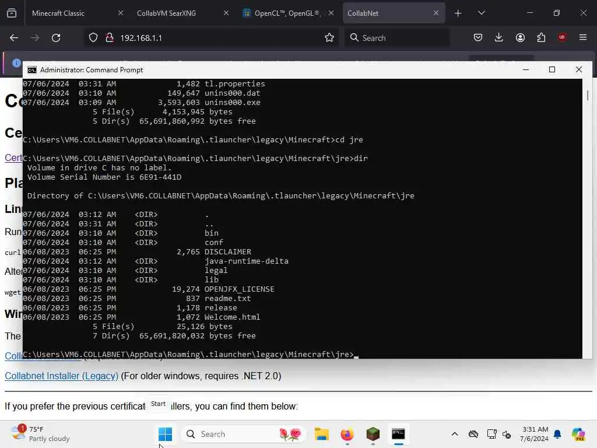
Task: Open the weather widget showing 75°F
Action: pyautogui.click(x=40, y=434)
